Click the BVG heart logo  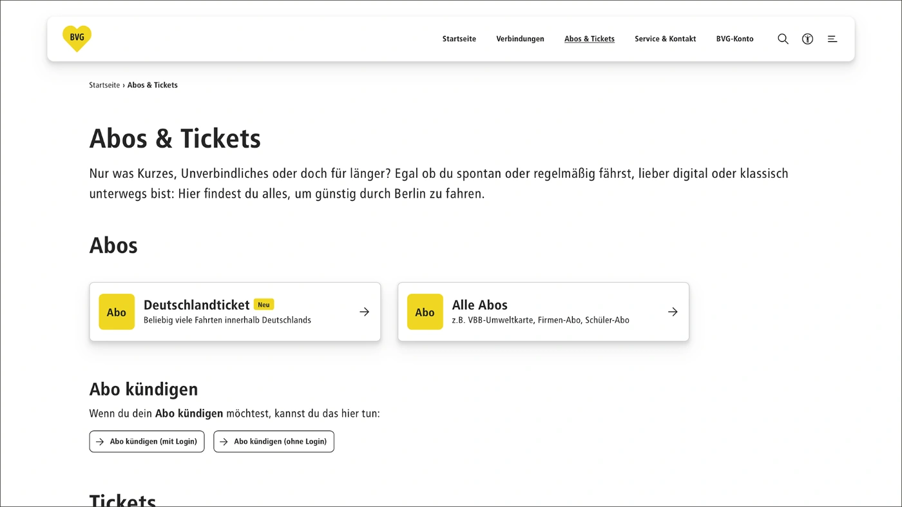pos(77,39)
